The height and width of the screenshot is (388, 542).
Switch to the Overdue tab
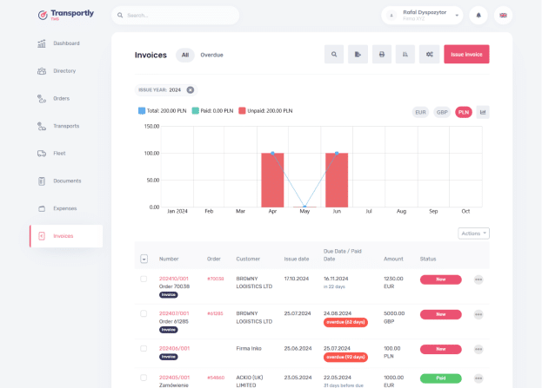211,55
